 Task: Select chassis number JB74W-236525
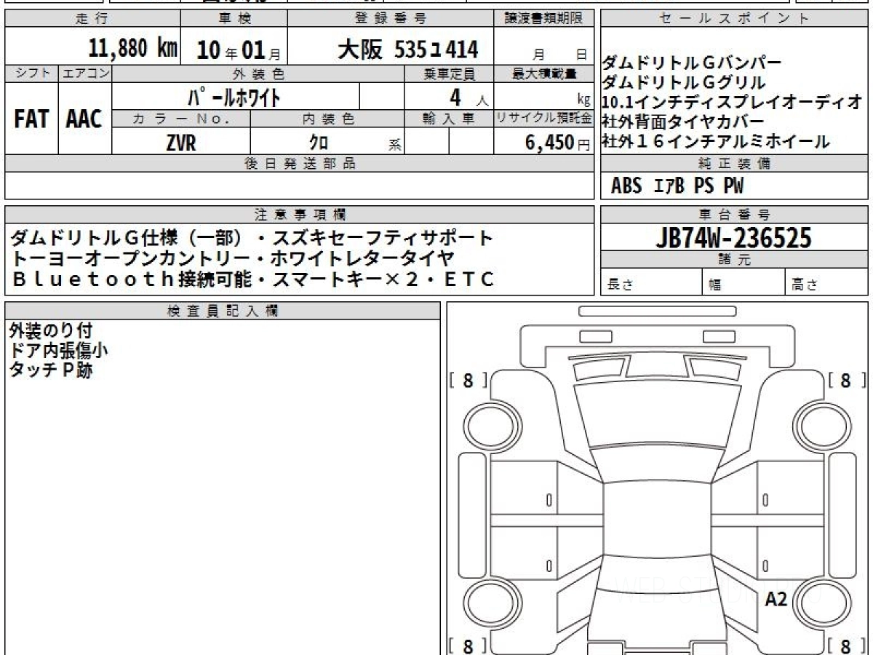(733, 237)
